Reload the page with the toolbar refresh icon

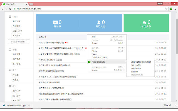point(10,9)
